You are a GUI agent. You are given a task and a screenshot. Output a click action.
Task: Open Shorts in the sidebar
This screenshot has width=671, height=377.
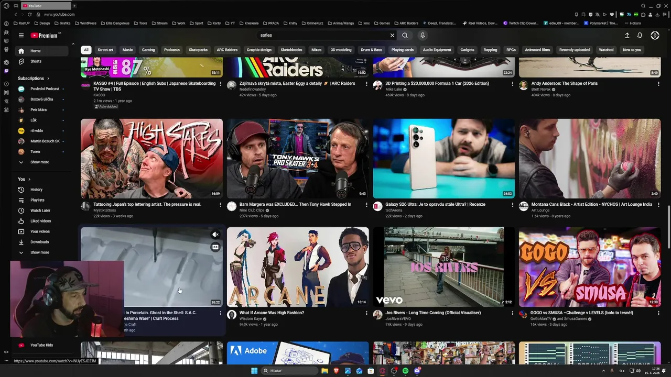tap(42, 61)
